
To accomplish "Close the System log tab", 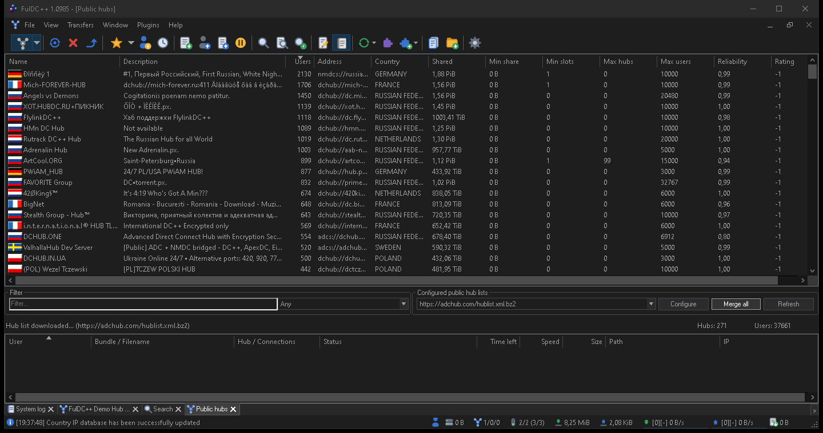I will (x=51, y=409).
